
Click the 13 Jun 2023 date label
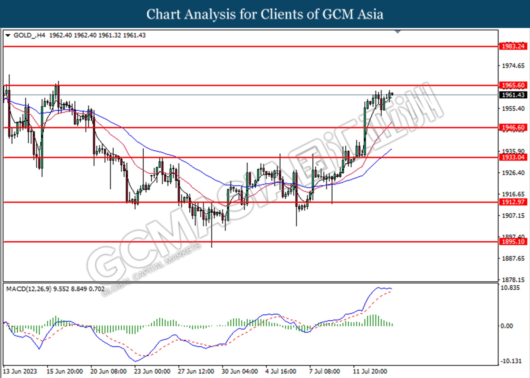[x=20, y=371]
